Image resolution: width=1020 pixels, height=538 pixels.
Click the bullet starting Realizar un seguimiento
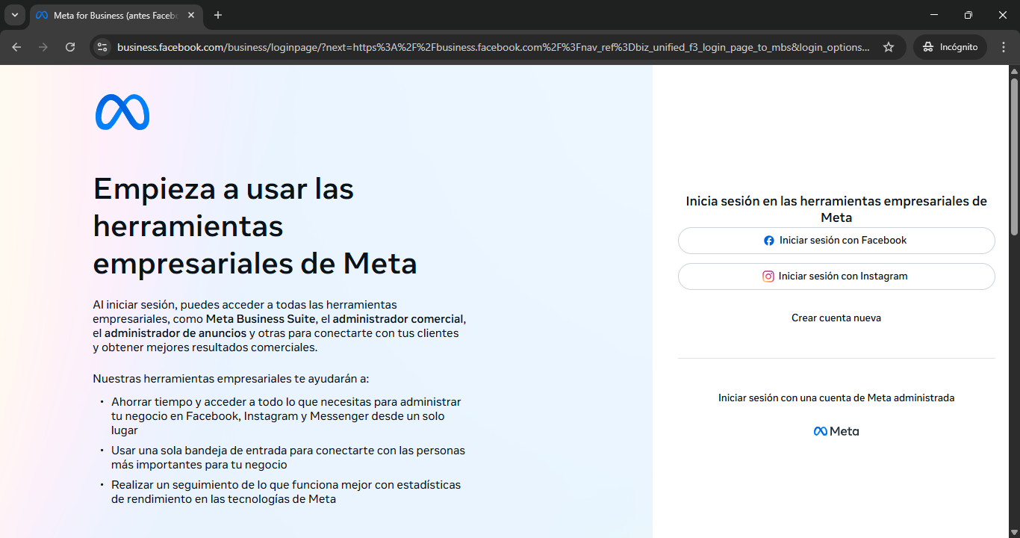pos(286,492)
